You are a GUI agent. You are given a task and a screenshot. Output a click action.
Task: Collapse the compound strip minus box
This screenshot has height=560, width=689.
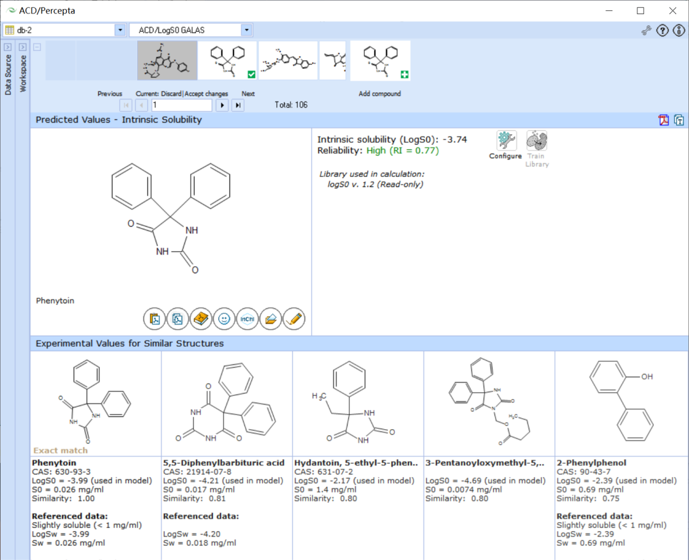pos(38,47)
